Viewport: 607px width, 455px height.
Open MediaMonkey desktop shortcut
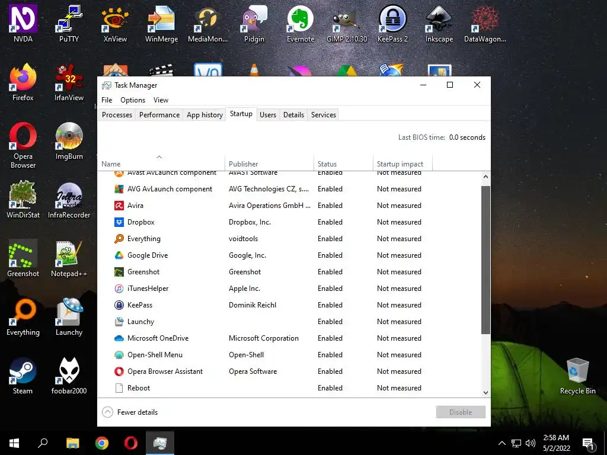coord(207,24)
